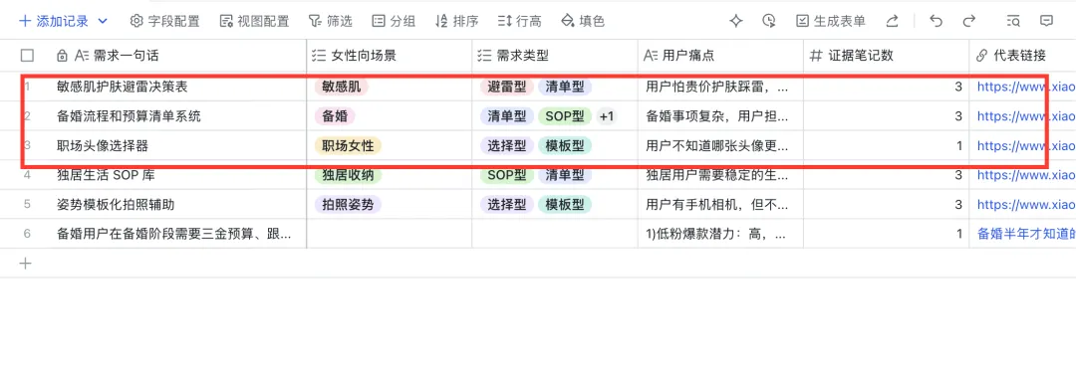Viewport: 1076px width, 373px height.
Task: Click the 拍照姿势 tag
Action: [x=348, y=204]
